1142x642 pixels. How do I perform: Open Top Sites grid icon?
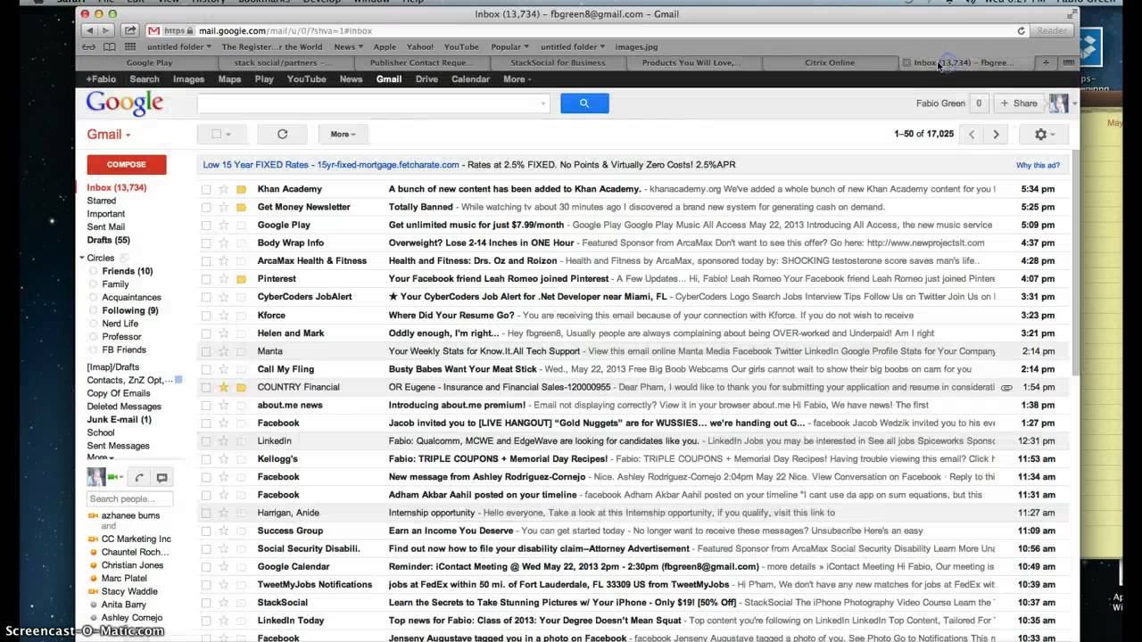(x=130, y=46)
